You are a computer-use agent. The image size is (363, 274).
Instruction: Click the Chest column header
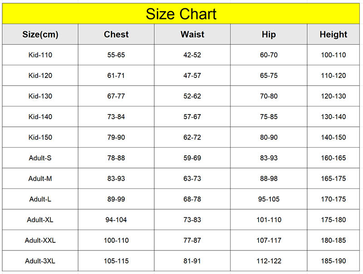pos(116,34)
